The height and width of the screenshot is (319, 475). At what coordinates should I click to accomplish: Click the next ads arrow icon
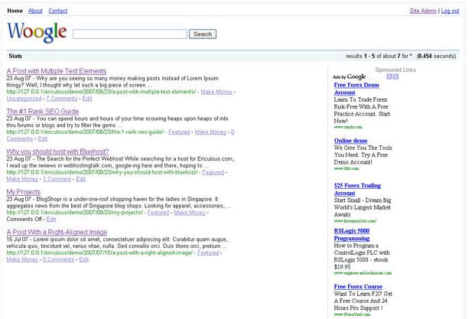395,76
